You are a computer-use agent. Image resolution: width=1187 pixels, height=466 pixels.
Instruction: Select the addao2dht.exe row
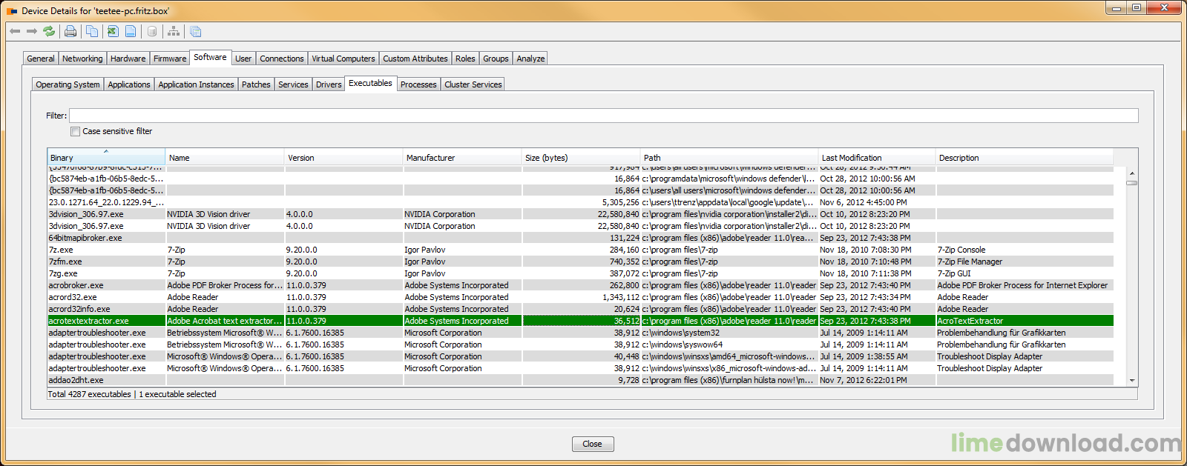pos(580,380)
